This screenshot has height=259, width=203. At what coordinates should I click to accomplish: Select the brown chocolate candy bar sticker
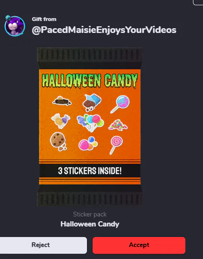click(62, 101)
